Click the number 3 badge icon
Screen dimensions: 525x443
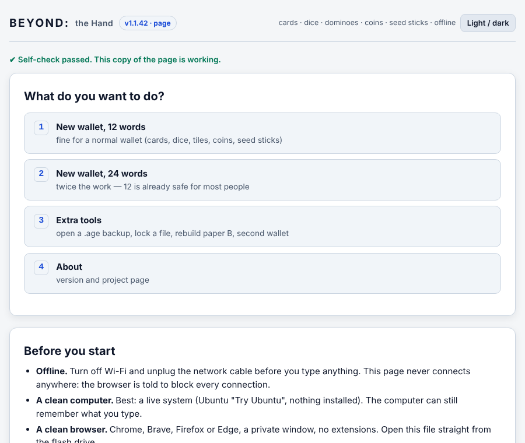41,220
